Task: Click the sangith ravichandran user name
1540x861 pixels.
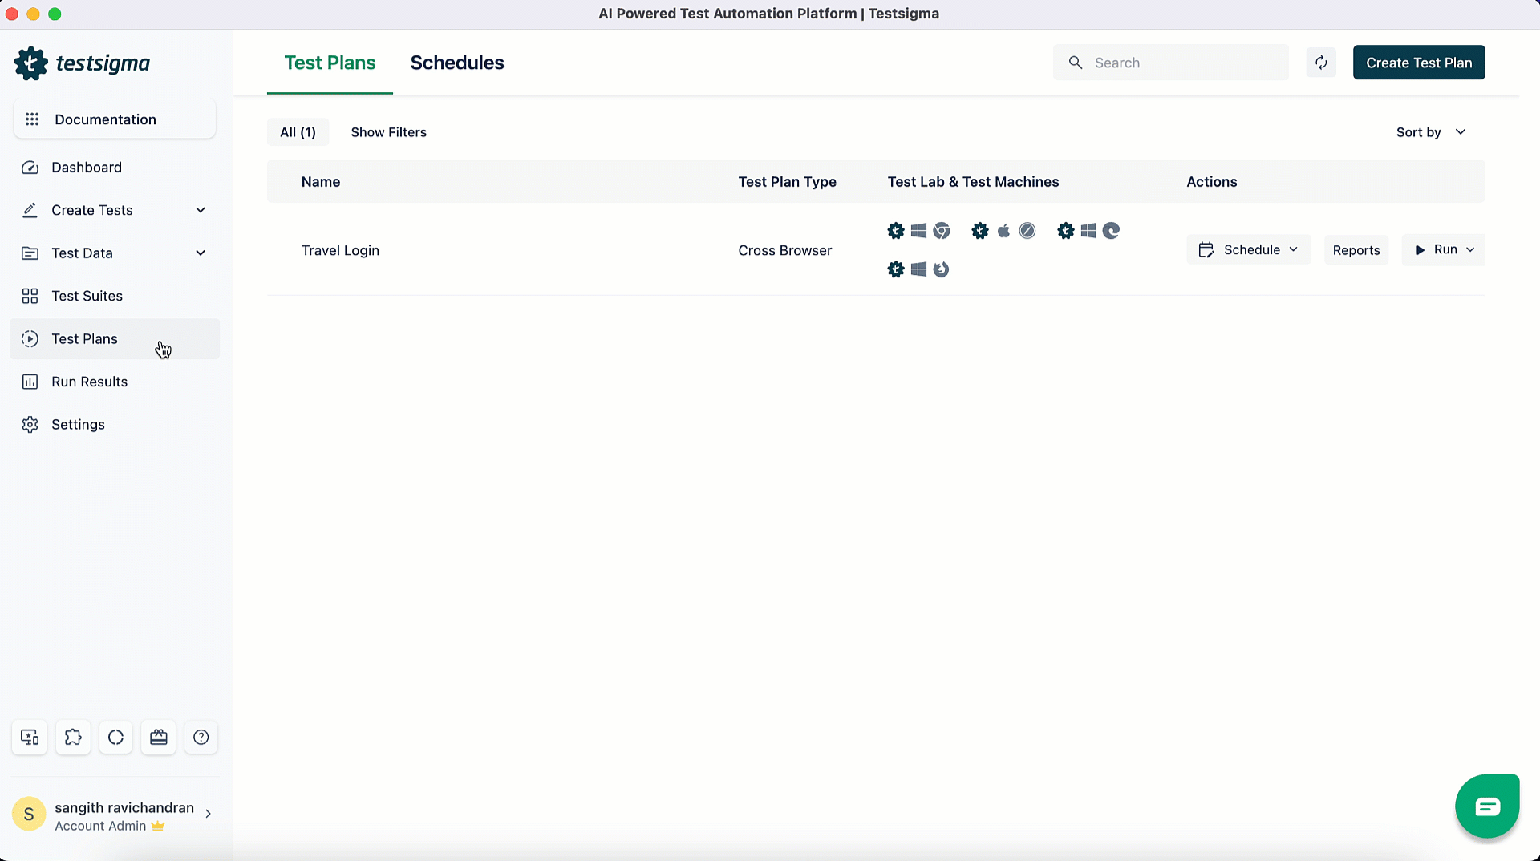Action: 124,807
